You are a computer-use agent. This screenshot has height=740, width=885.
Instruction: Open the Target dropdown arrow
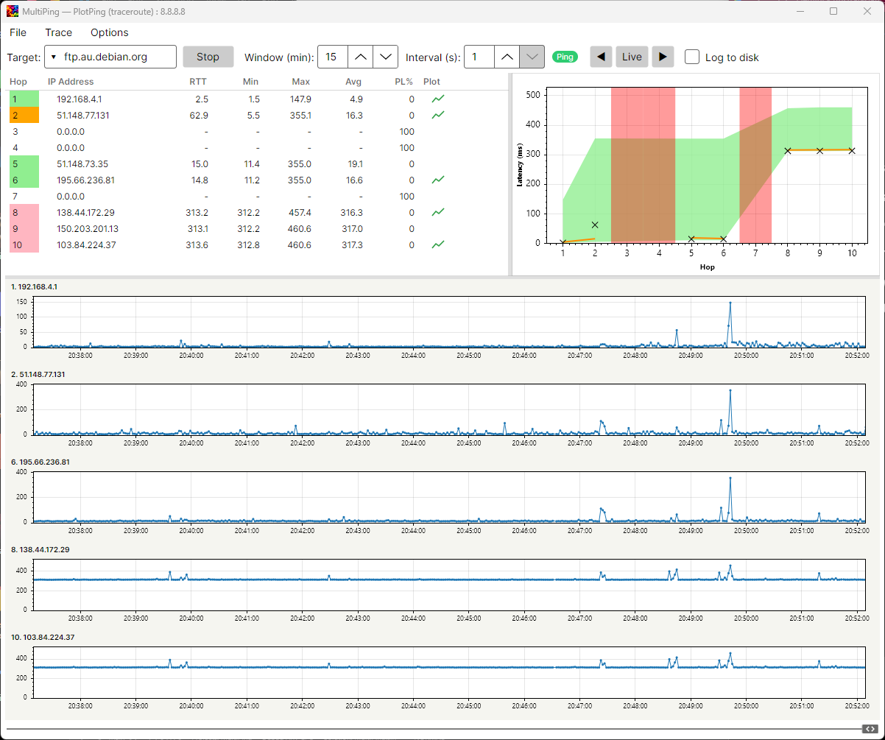pos(54,57)
